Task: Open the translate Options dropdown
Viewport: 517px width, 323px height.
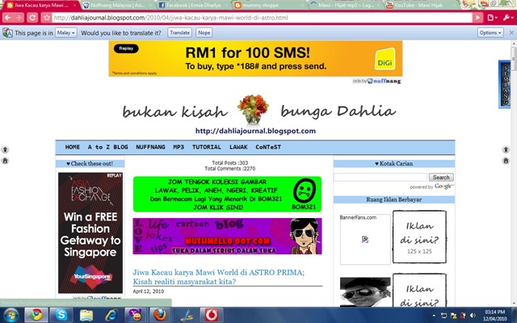Action: click(490, 32)
